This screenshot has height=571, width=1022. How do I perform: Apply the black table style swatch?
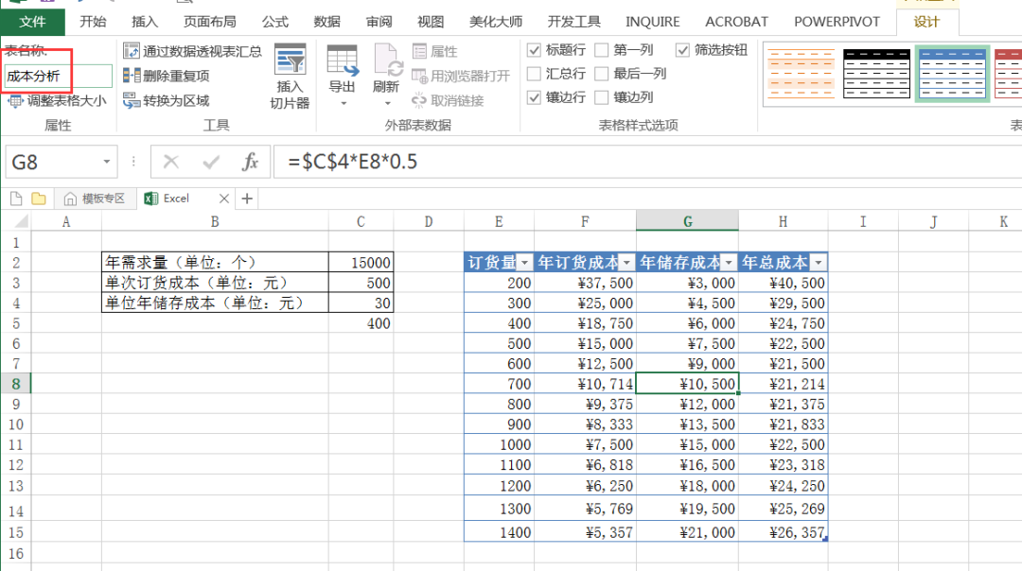pyautogui.click(x=876, y=74)
